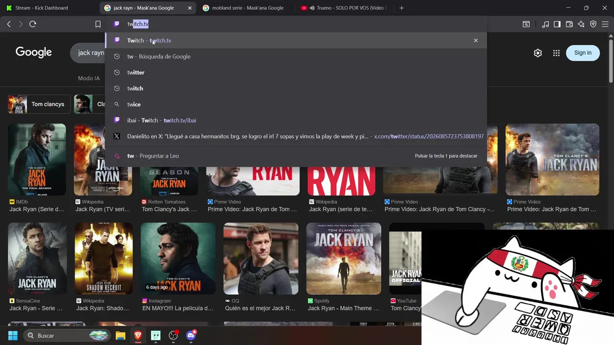
Task: Select the 'twitter' history suggestion
Action: point(296,72)
